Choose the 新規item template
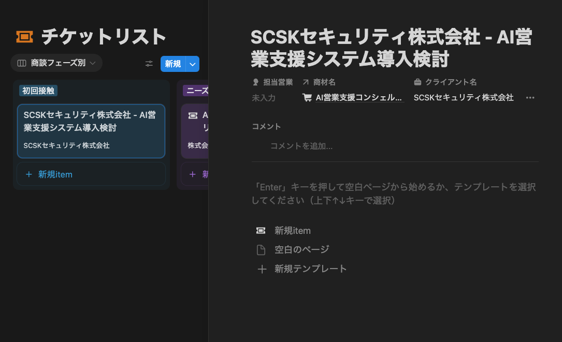 [x=293, y=231]
